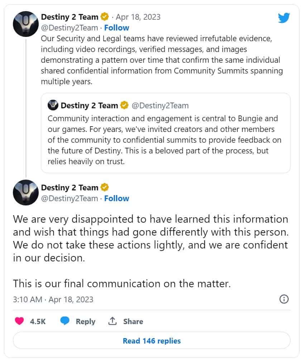Like the tweet with heart icon
This screenshot has height=360, width=307.
[x=19, y=321]
